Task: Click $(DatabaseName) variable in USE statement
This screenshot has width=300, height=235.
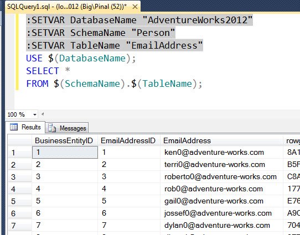Action: [90, 58]
